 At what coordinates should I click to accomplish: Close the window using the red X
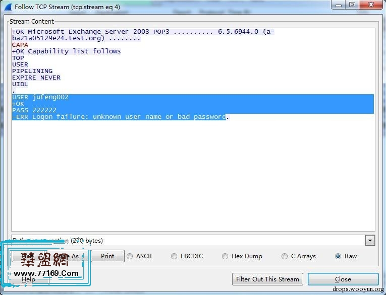pos(370,6)
